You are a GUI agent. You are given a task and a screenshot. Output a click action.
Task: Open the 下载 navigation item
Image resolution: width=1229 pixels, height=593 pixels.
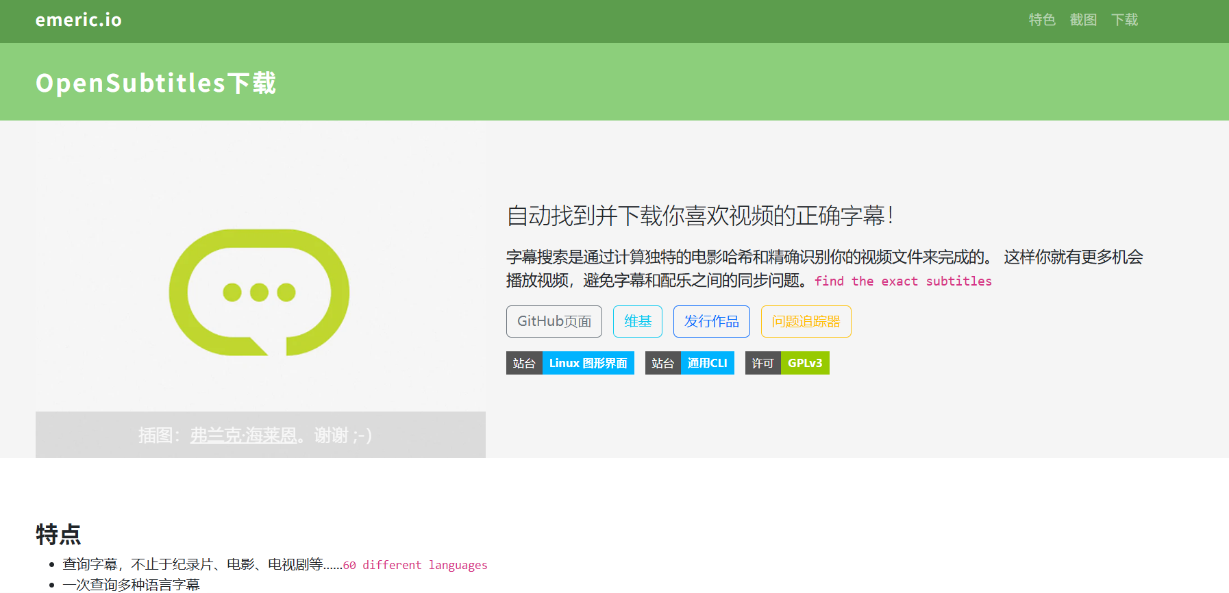pos(1124,20)
